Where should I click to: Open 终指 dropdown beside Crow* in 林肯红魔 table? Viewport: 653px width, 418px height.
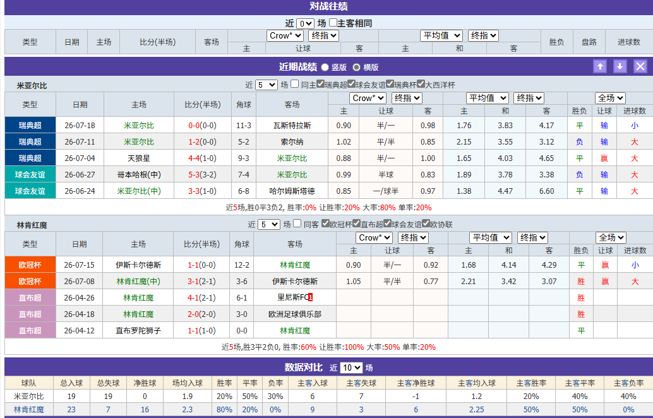[x=413, y=237]
